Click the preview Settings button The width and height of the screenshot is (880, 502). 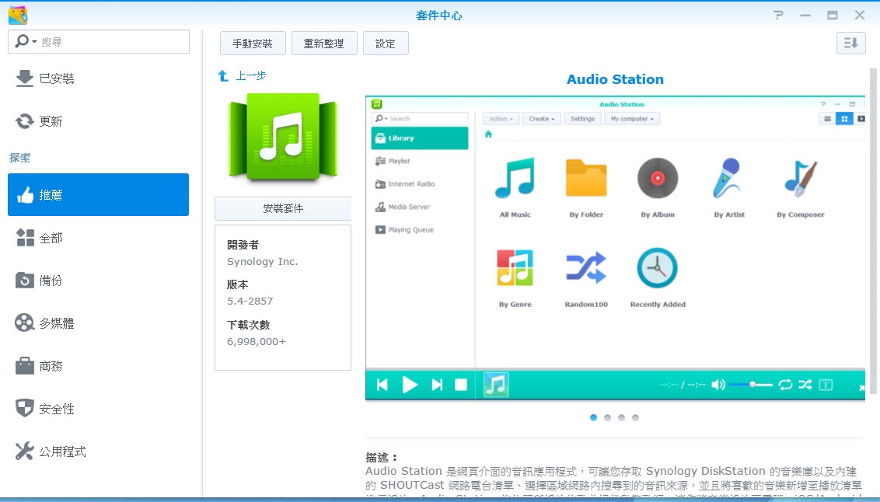point(582,119)
